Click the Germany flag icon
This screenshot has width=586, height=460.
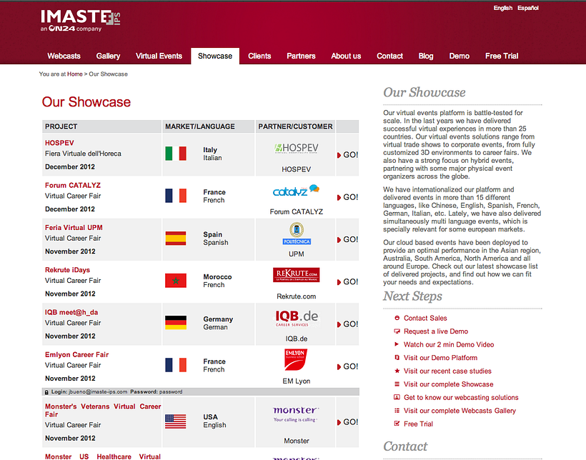[x=176, y=323]
